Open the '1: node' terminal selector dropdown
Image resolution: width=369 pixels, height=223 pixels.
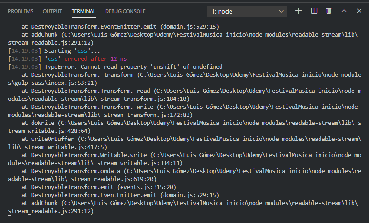coord(247,11)
